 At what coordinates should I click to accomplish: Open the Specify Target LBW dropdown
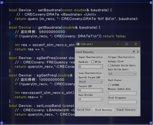tap(91, 82)
